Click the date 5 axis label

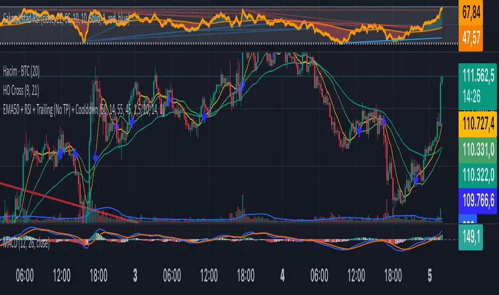[430, 275]
